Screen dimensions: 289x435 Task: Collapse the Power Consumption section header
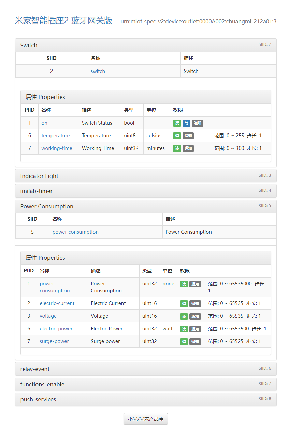146,206
